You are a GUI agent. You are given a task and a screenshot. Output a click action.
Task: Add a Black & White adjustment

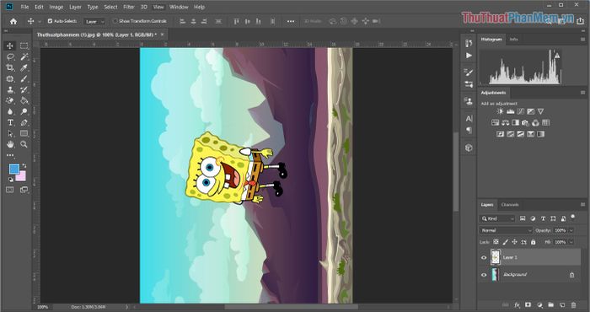click(515, 123)
